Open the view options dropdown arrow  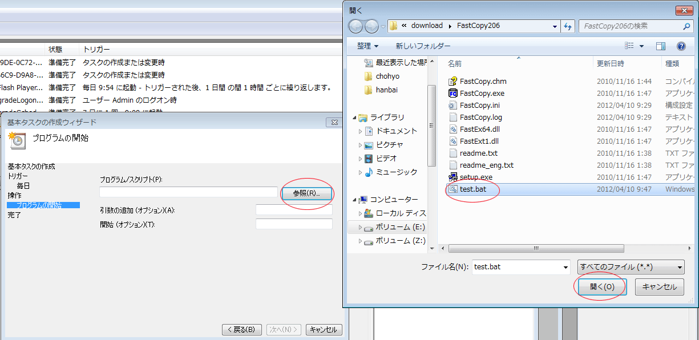(x=641, y=46)
